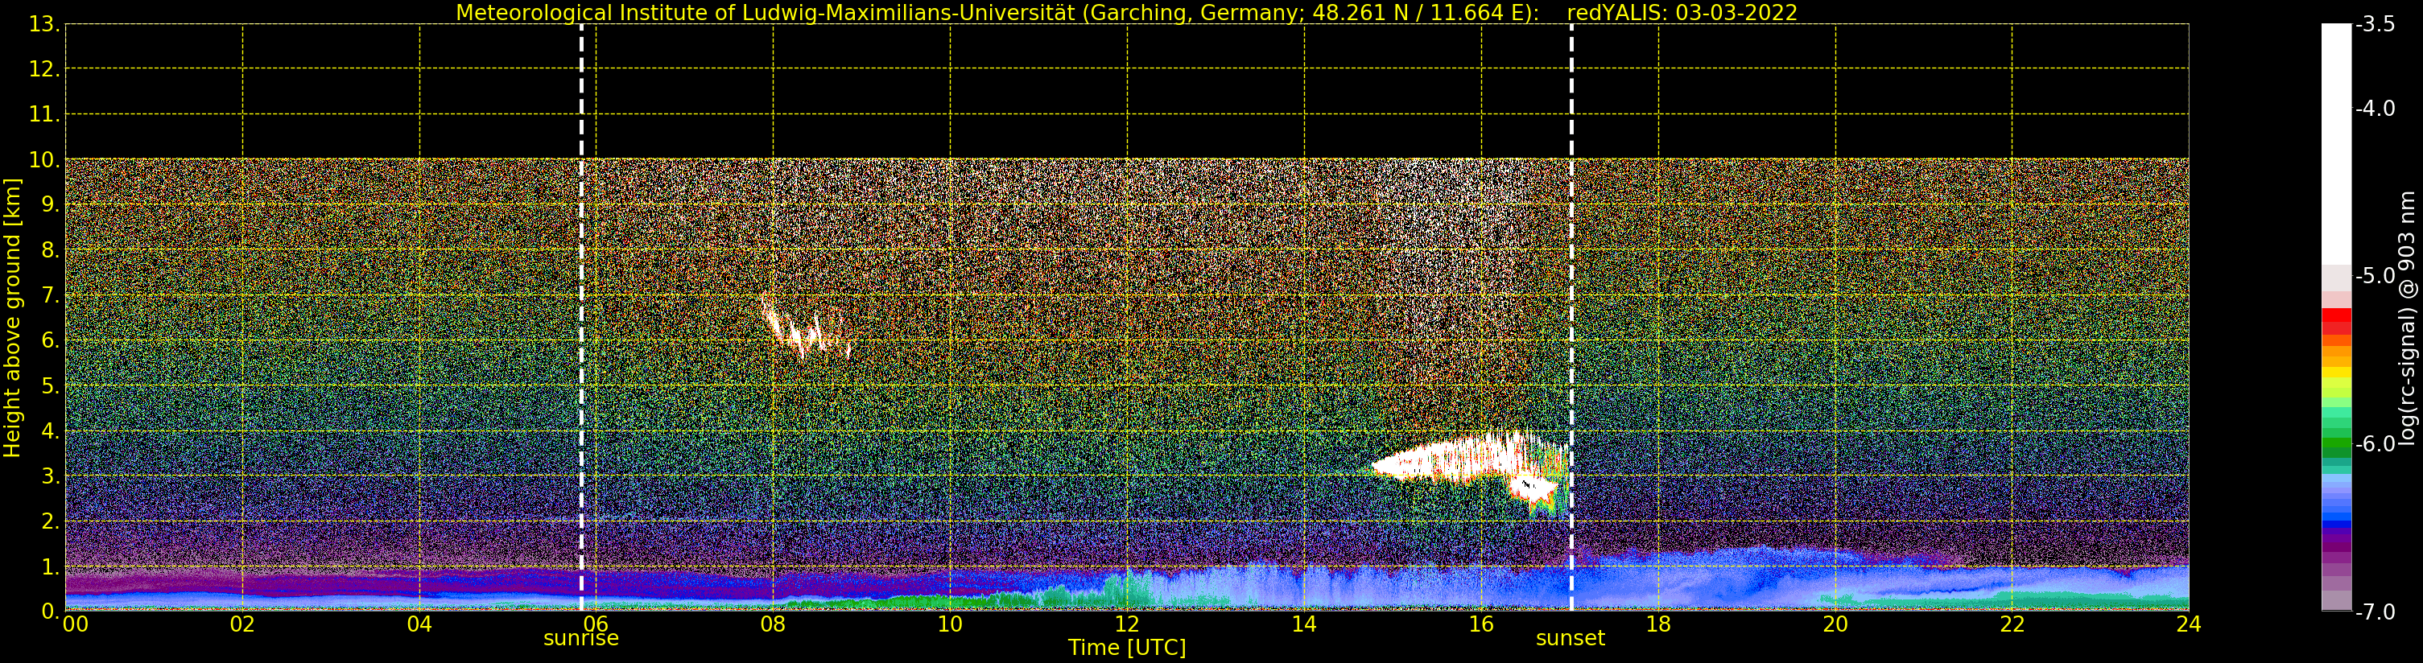Click the '-6.0' colorbar tick value
Screen dimensions: 2423x663
(x=2375, y=444)
